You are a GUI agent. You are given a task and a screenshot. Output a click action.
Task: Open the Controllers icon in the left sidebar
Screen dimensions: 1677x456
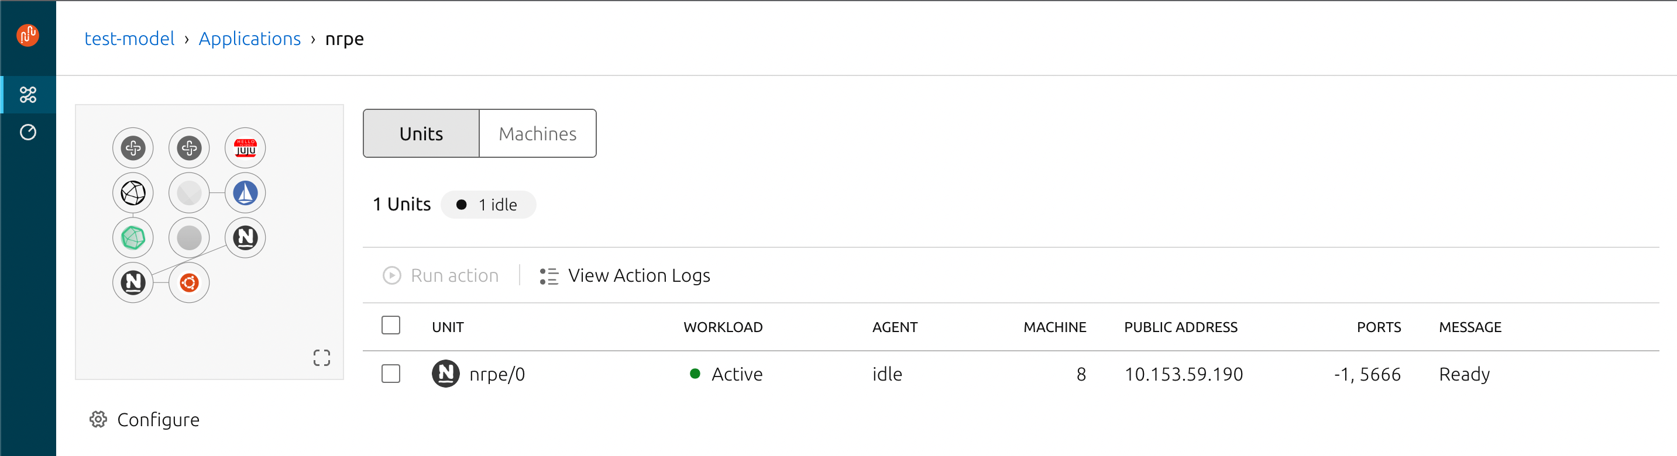[28, 132]
